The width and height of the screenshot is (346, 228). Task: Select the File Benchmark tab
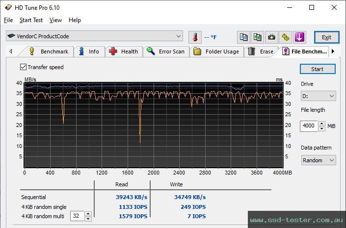click(x=304, y=51)
